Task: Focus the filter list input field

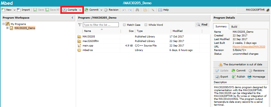Action: pyautogui.click(x=101, y=25)
